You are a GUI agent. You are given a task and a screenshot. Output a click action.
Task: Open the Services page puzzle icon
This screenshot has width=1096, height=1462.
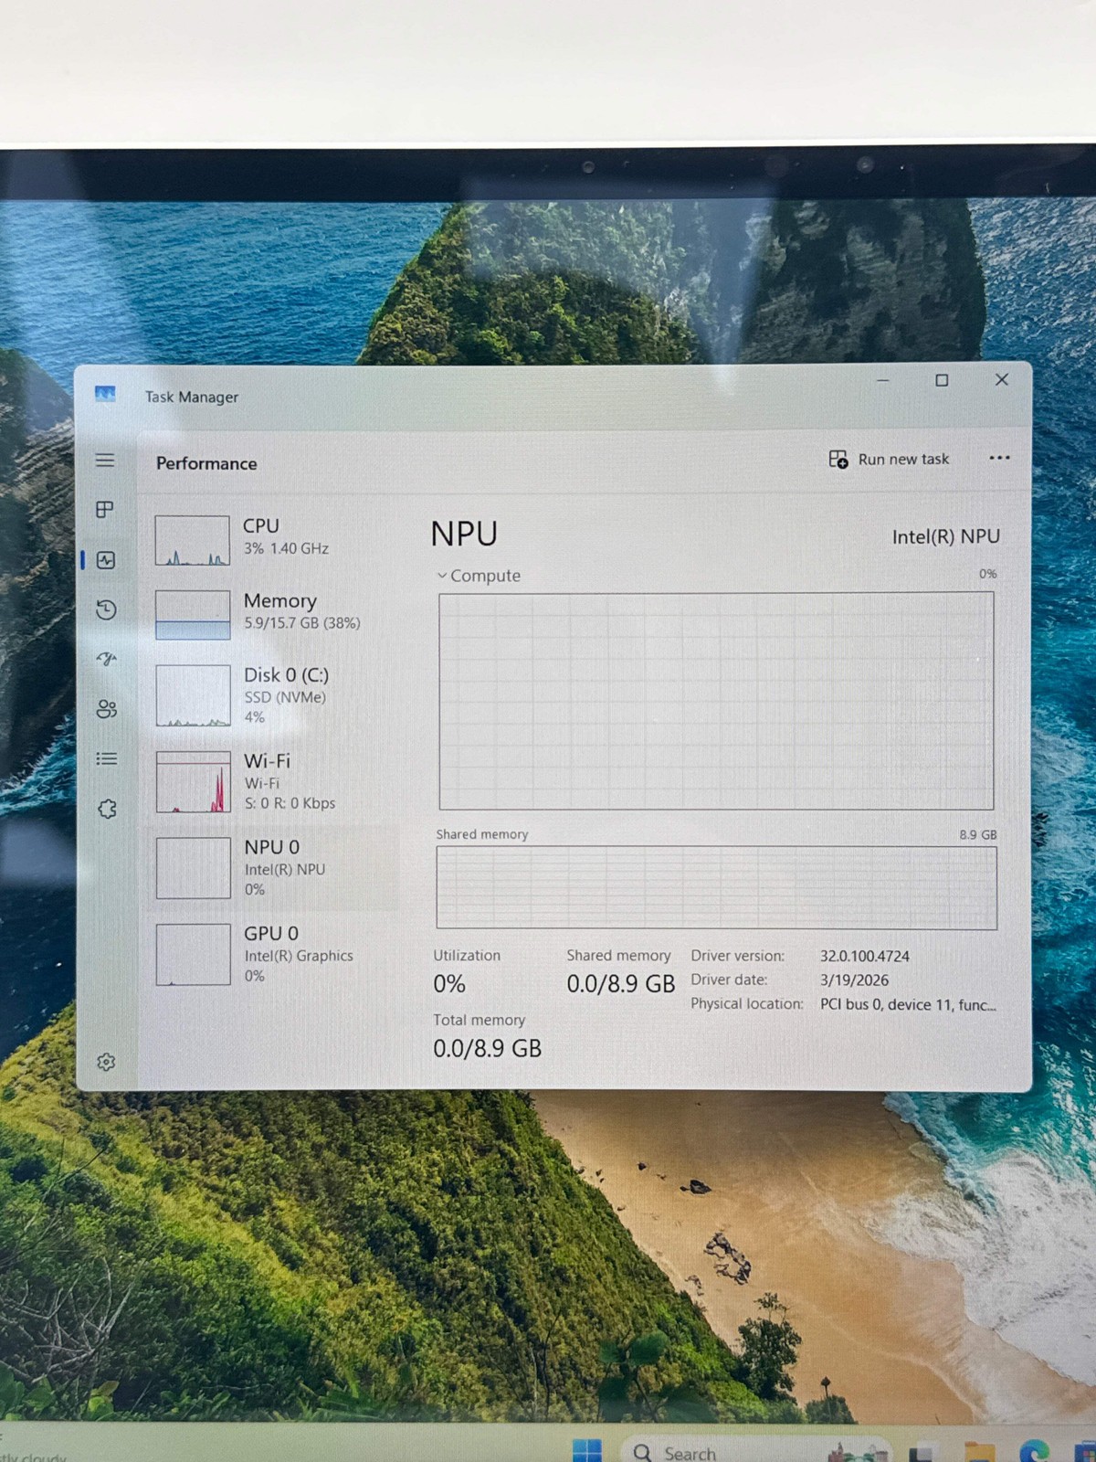tap(107, 809)
